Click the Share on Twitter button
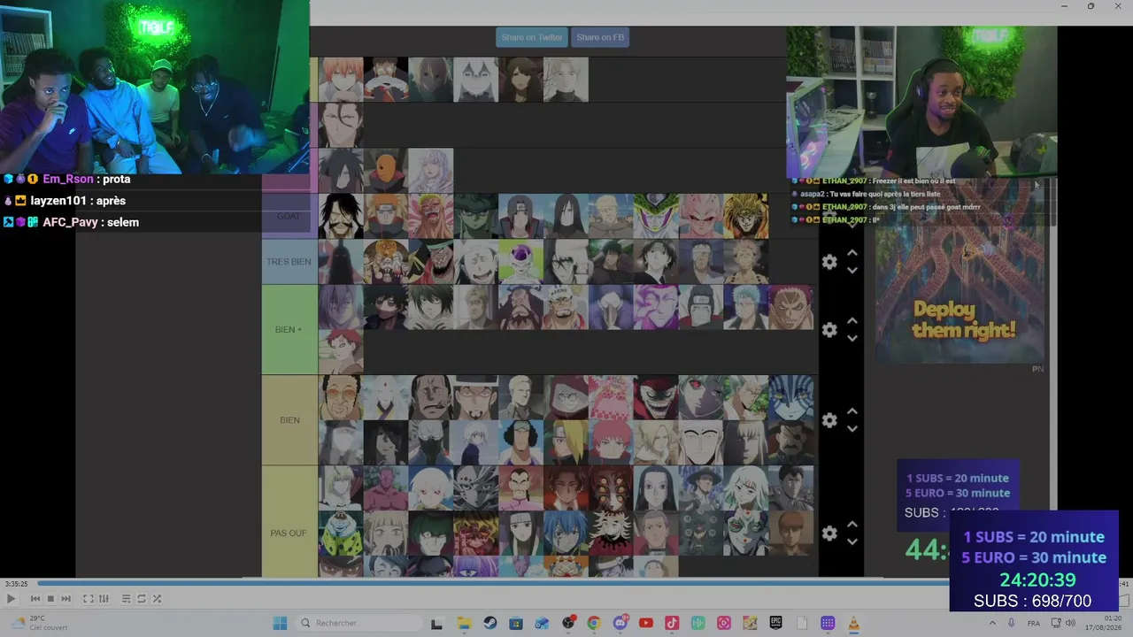Viewport: 1133px width, 637px height. coord(532,37)
